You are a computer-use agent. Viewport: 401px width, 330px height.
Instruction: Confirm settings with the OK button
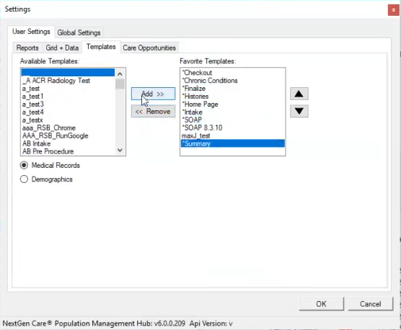coord(321,304)
